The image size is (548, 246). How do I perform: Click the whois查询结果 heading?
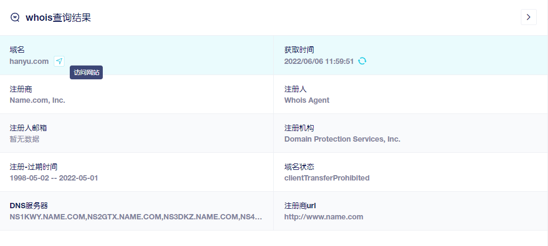tap(59, 18)
